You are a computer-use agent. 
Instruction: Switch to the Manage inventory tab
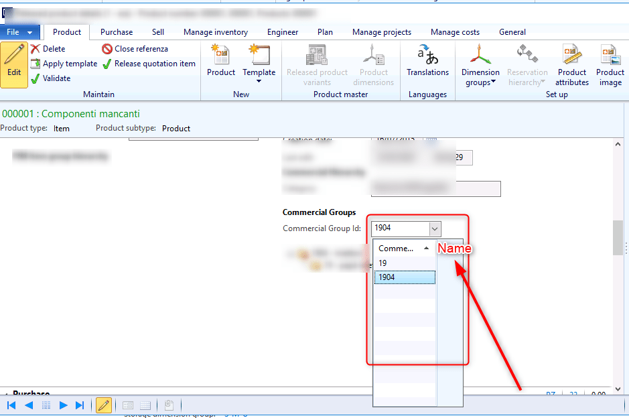click(x=215, y=32)
